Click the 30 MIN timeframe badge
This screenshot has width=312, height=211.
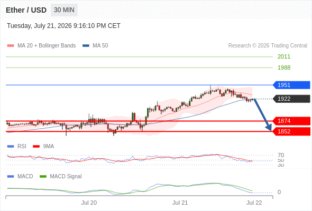point(64,10)
